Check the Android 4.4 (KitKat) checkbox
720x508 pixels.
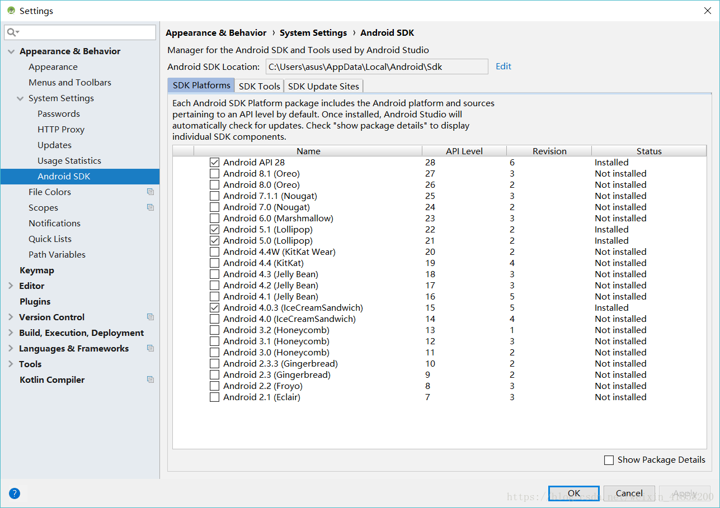tap(214, 263)
